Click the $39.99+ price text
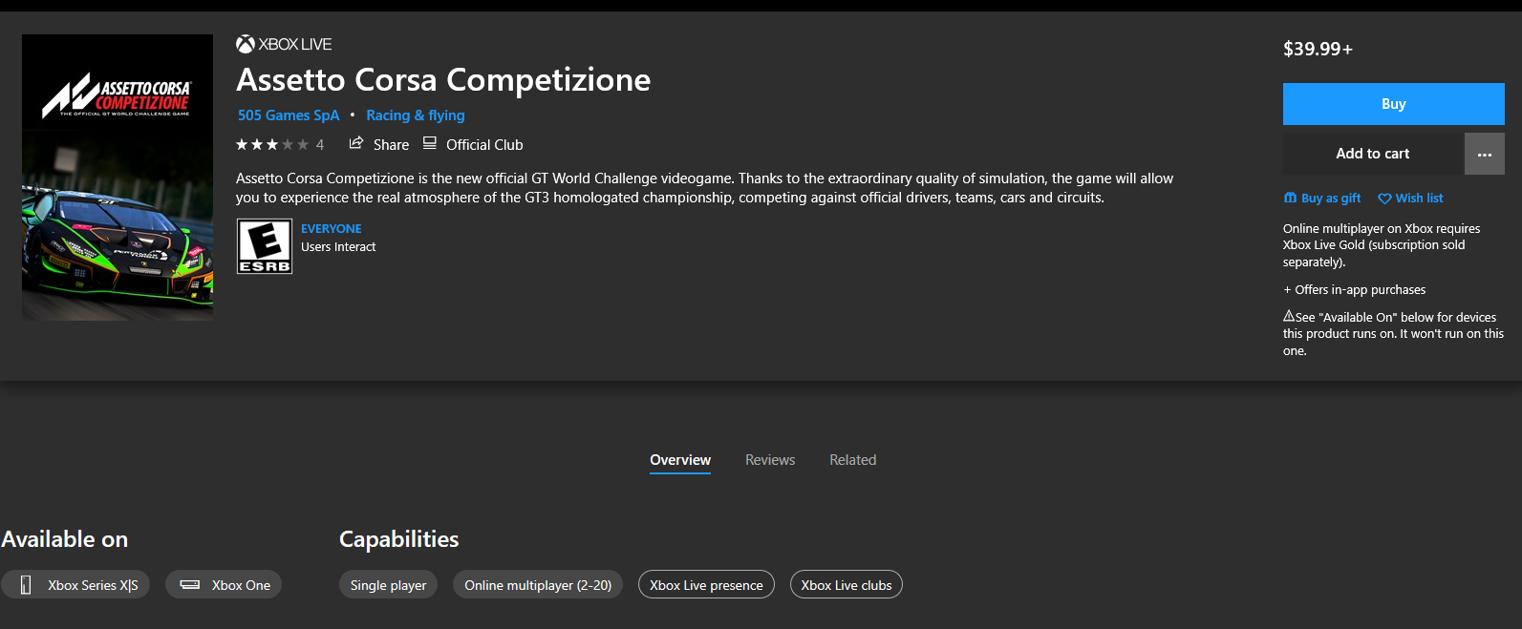 (x=1318, y=49)
